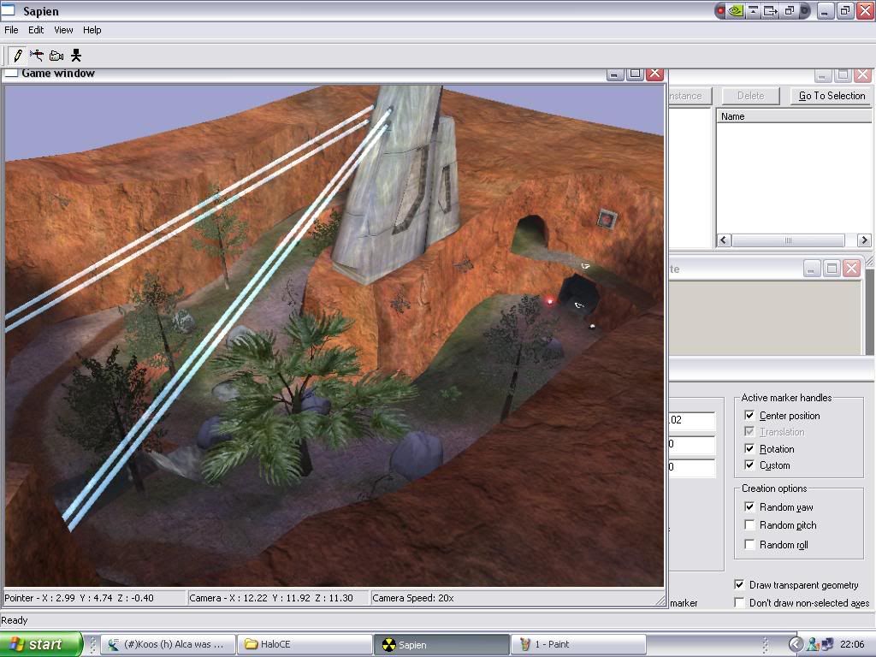Click the list's left scroll arrow
This screenshot has width=876, height=657.
[x=724, y=240]
